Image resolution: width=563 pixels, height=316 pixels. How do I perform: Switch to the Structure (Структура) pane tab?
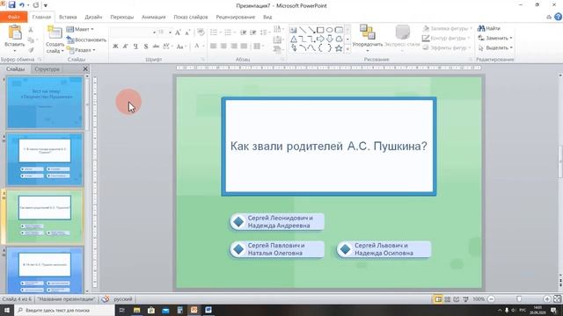(47, 69)
